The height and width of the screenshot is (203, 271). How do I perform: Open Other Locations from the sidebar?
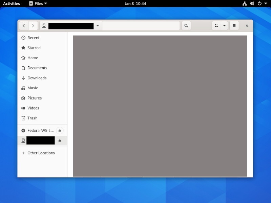pyautogui.click(x=41, y=153)
